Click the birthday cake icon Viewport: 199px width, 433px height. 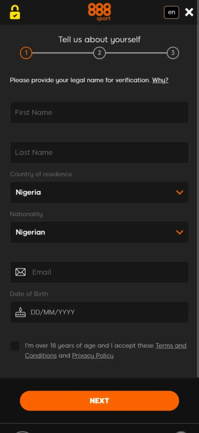click(x=20, y=312)
